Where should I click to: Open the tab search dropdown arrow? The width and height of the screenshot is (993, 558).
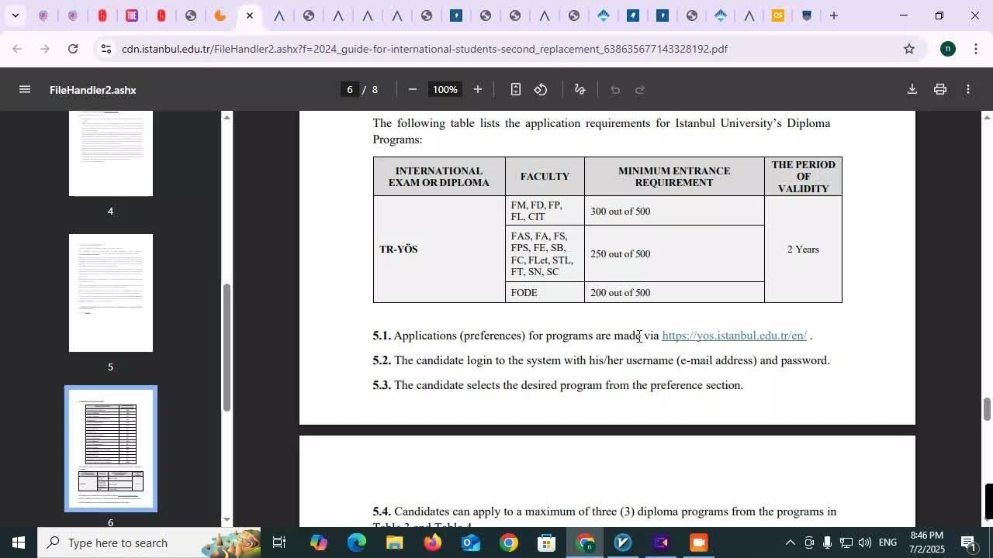(15, 15)
